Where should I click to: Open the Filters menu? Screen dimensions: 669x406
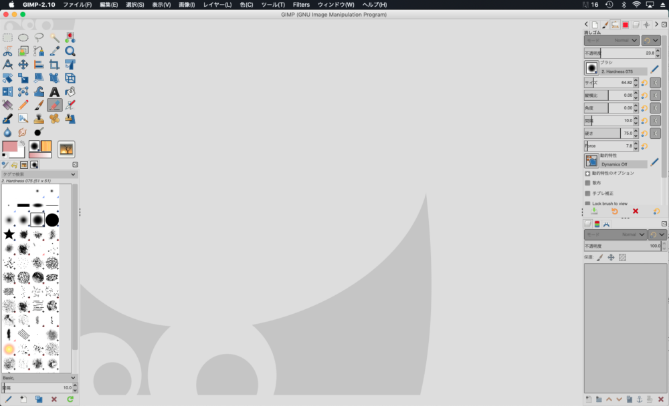(301, 5)
